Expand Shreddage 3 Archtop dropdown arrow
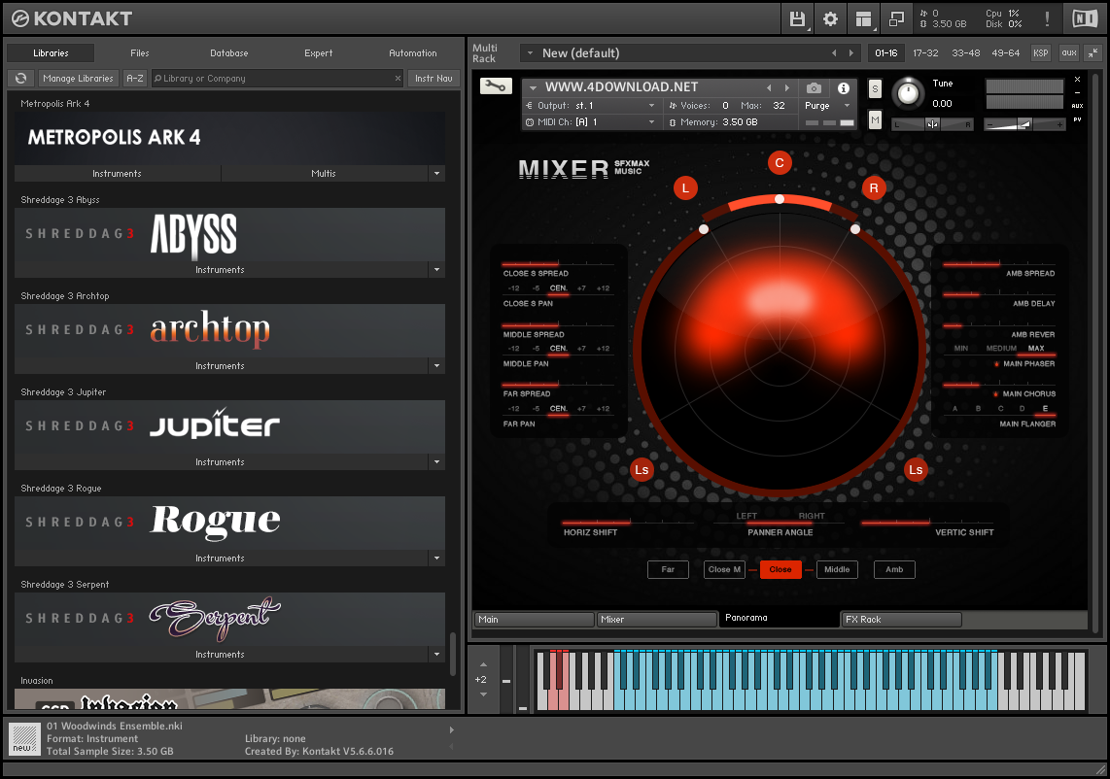The image size is (1110, 779). coord(436,366)
